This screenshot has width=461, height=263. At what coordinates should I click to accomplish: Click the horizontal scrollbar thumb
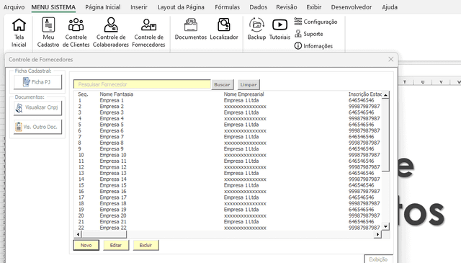pyautogui.click(x=104, y=234)
